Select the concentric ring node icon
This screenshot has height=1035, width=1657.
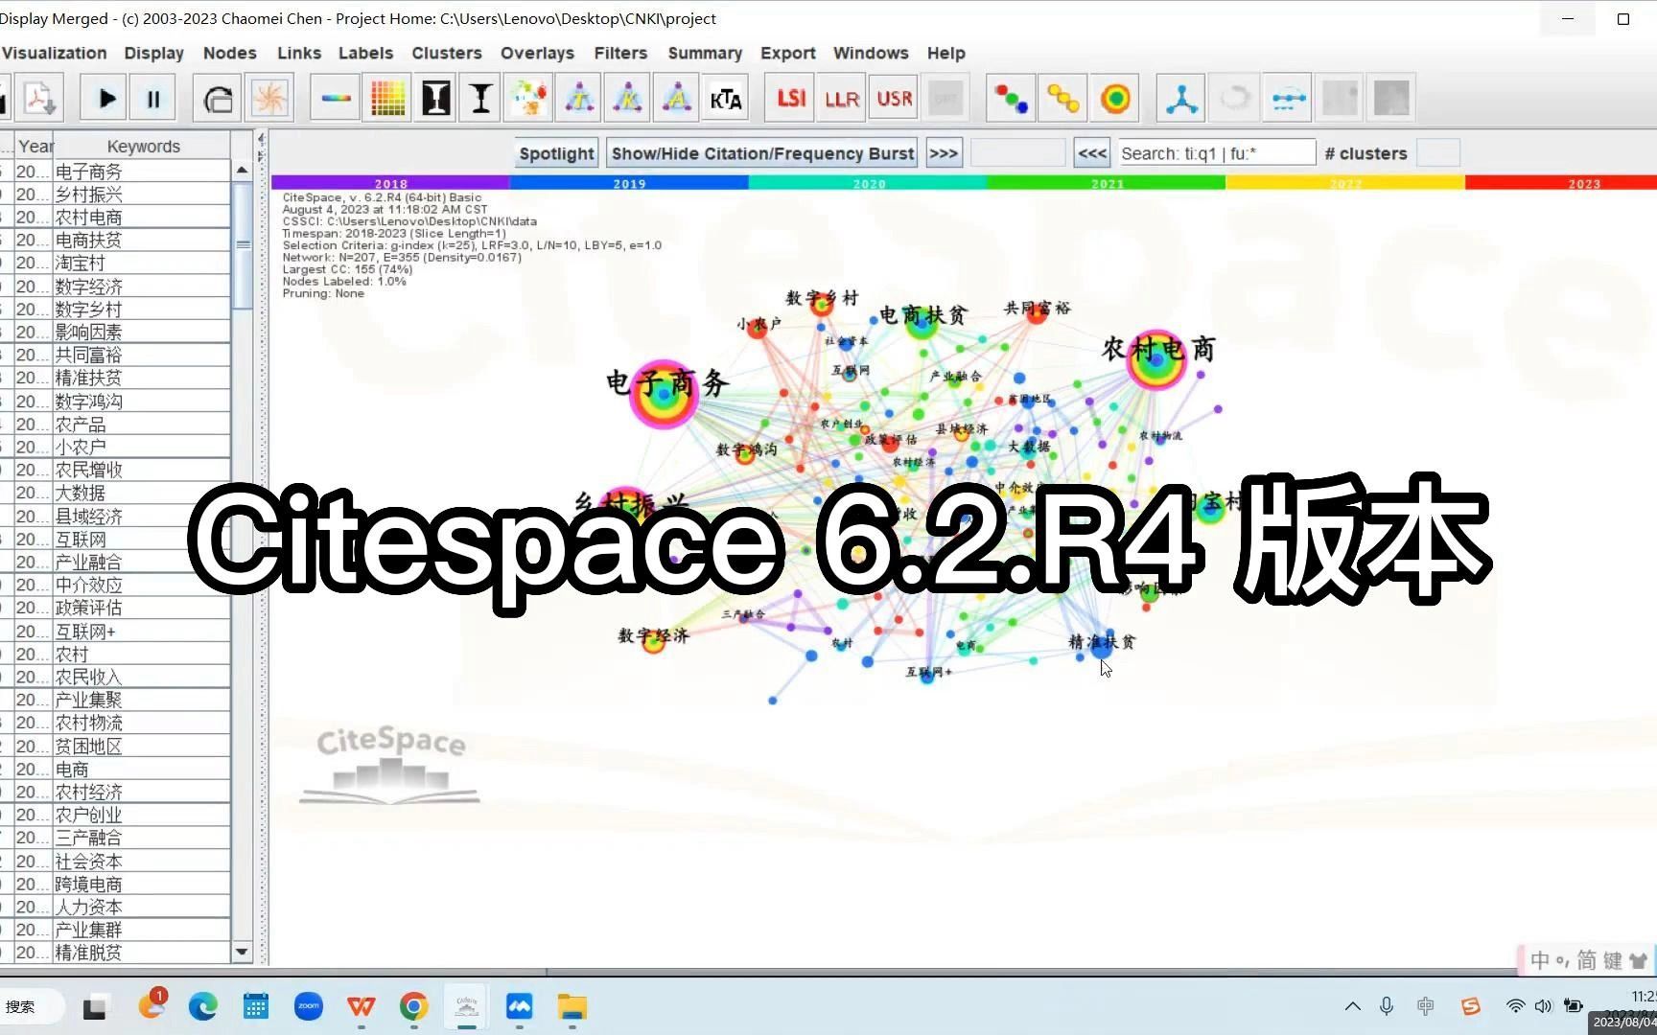1115,98
